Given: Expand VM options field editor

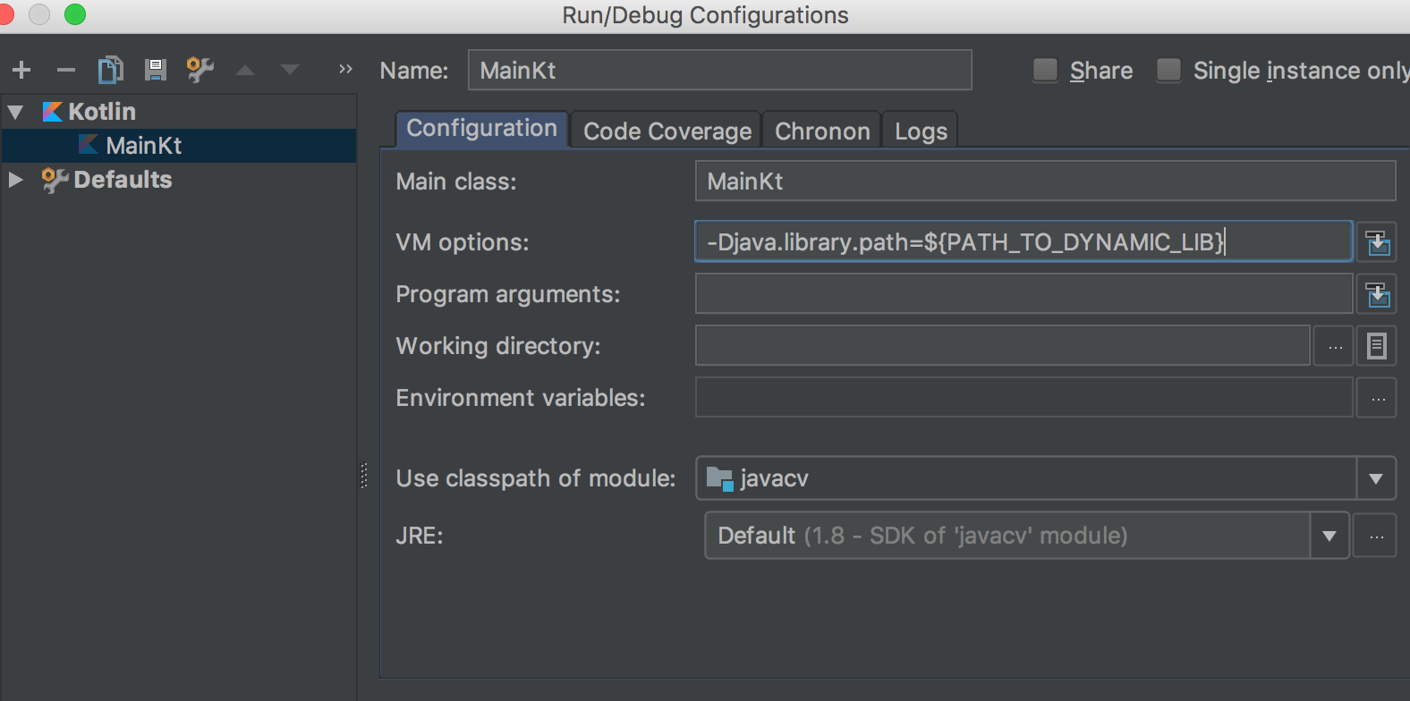Looking at the screenshot, I should click(x=1377, y=241).
